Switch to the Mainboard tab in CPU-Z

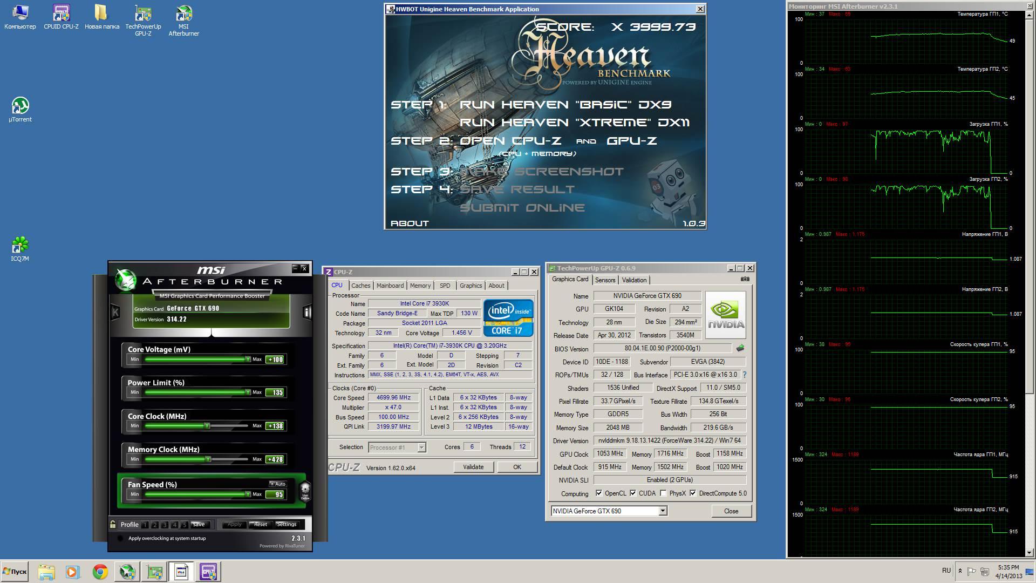point(390,286)
